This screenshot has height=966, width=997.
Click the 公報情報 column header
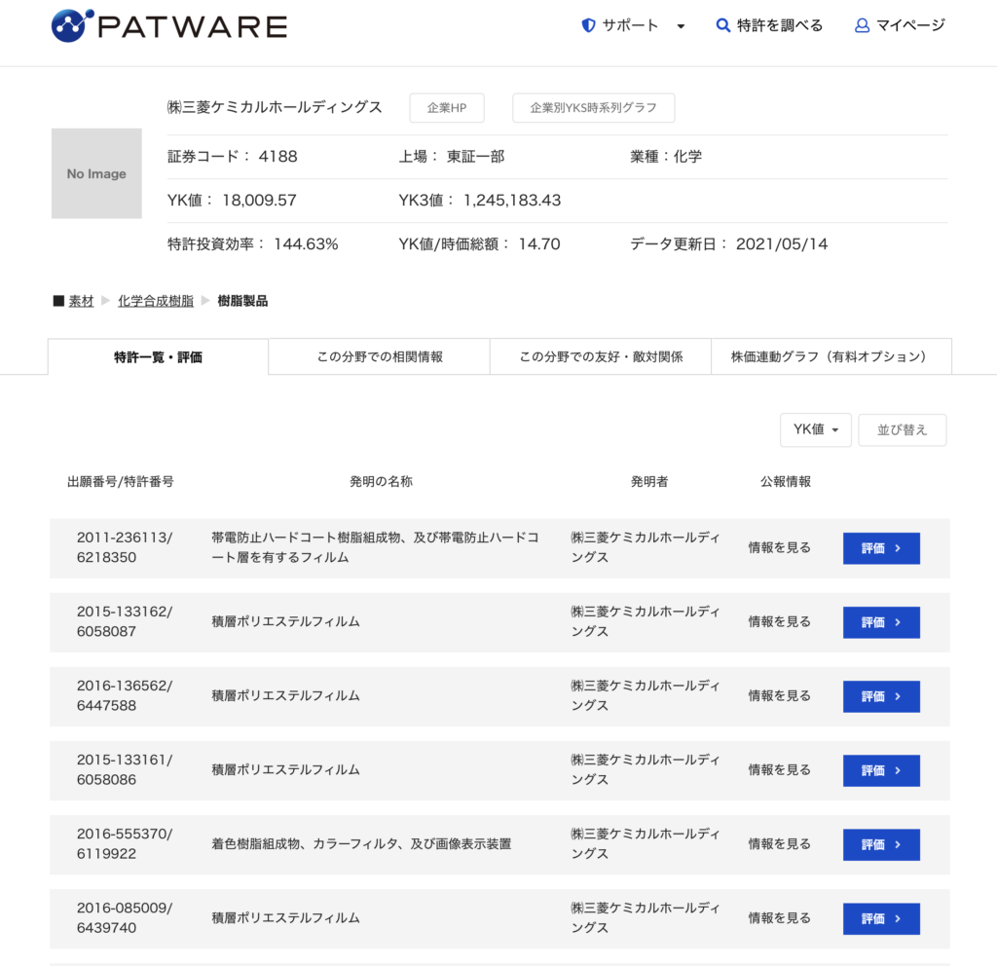(x=786, y=481)
